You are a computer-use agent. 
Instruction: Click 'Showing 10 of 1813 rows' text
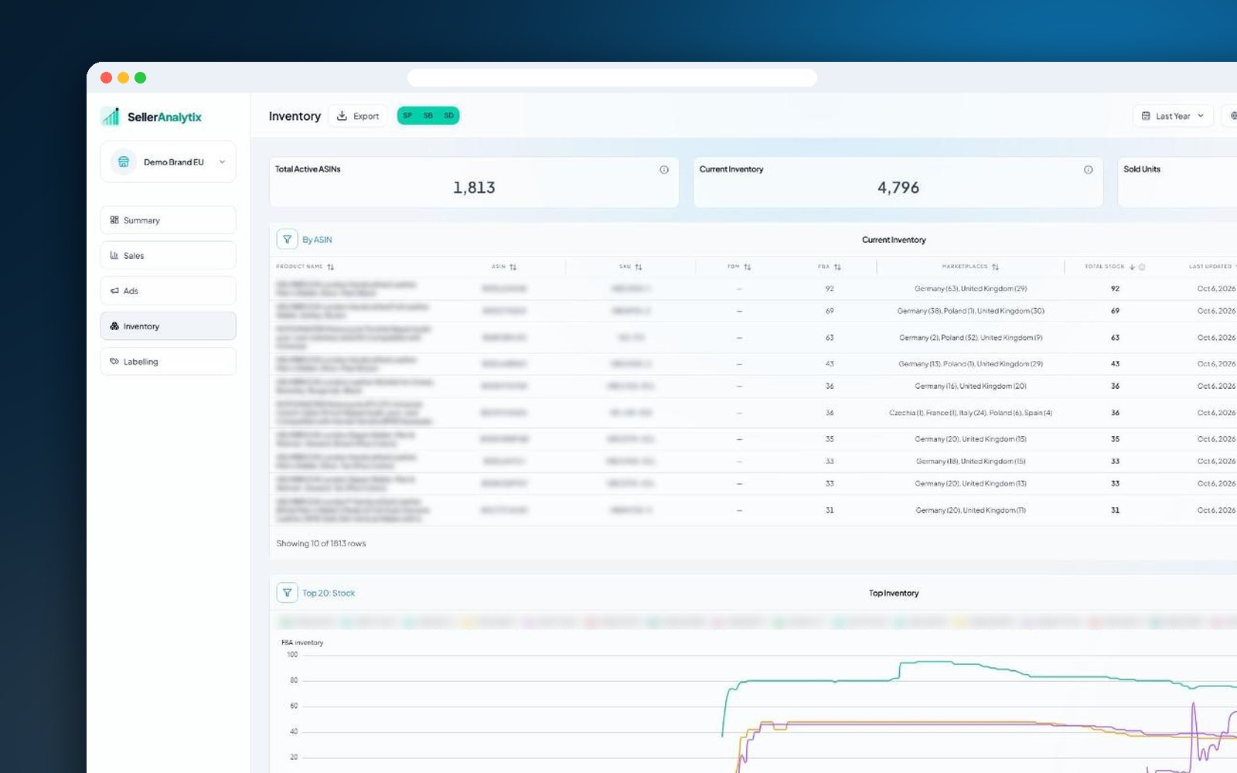coord(321,543)
